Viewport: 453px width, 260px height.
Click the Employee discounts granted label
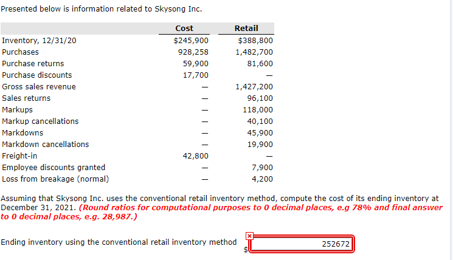point(54,168)
